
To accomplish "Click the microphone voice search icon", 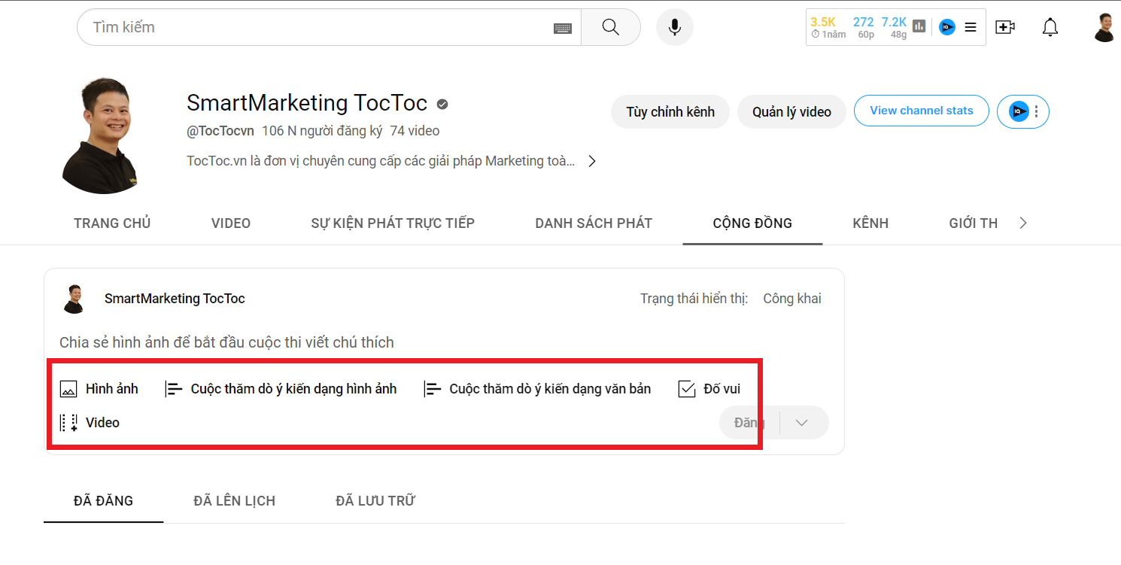I will [674, 27].
